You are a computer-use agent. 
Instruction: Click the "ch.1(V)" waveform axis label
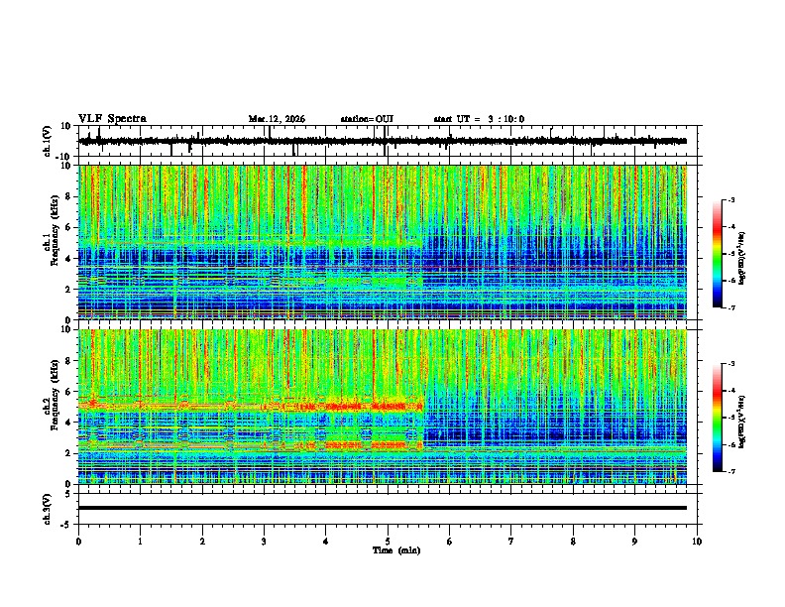tap(48, 141)
